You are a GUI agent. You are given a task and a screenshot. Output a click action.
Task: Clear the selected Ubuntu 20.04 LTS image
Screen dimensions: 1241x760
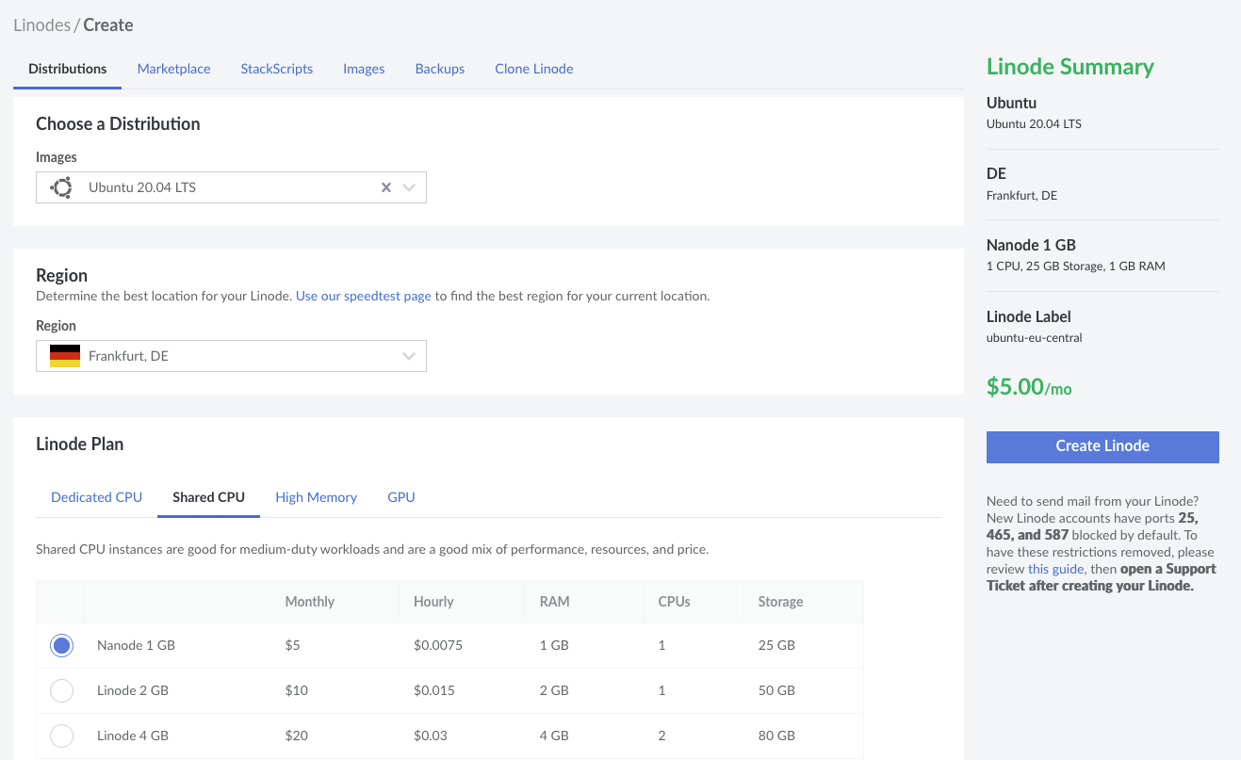385,187
